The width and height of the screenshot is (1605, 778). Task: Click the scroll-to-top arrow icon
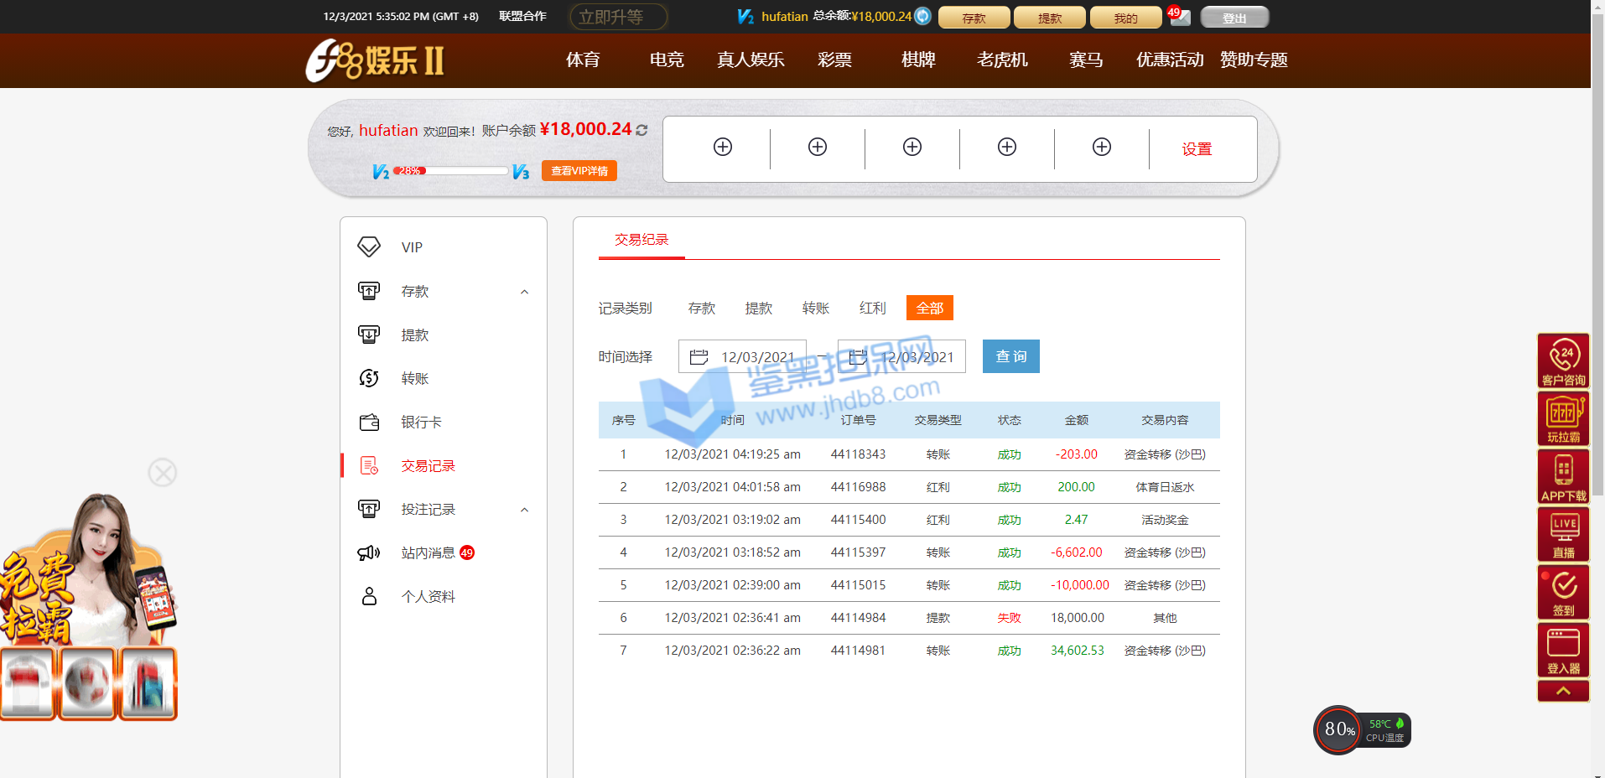point(1563,691)
